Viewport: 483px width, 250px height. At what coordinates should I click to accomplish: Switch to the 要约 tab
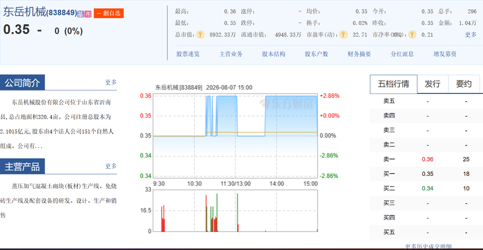[463, 84]
